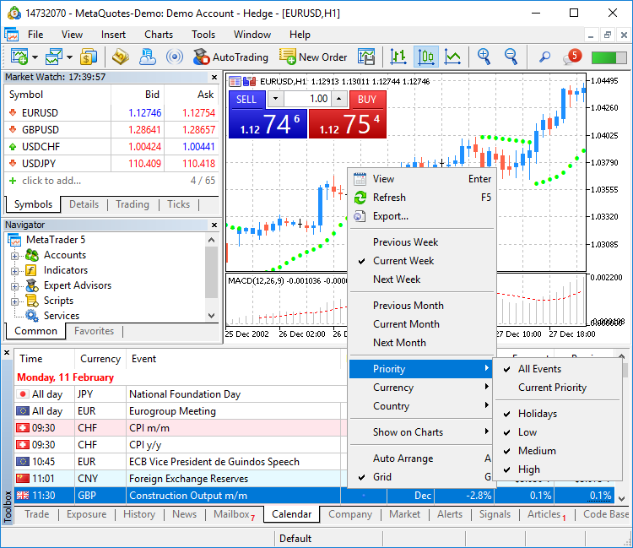
Task: Toggle the Grid option in context menu
Action: tap(384, 477)
